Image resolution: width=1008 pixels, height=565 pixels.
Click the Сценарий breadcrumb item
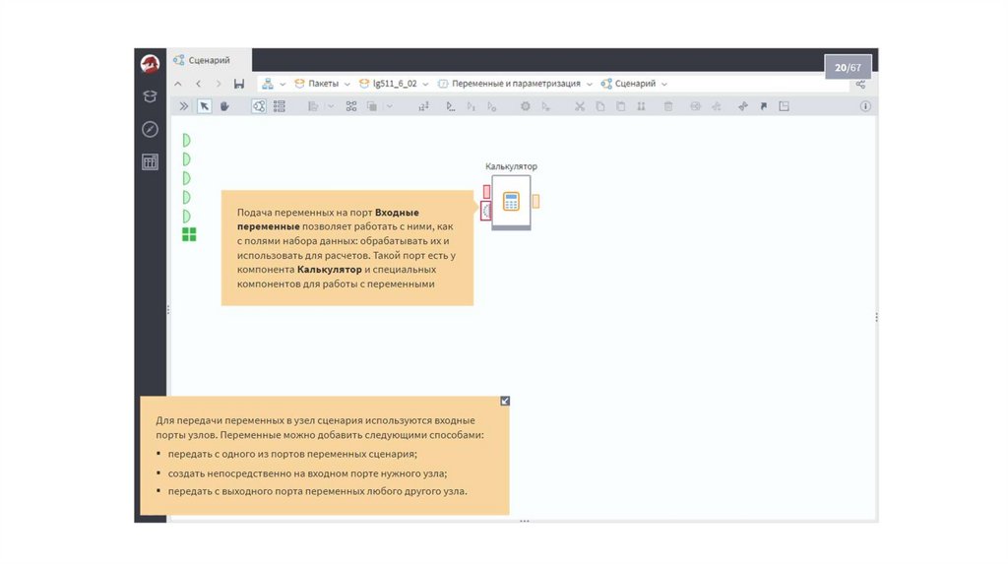628,84
